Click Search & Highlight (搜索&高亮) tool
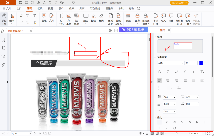This screenshot has width=214, height=136. point(119,19)
